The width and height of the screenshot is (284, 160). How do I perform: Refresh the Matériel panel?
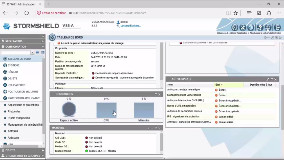pos(156,128)
